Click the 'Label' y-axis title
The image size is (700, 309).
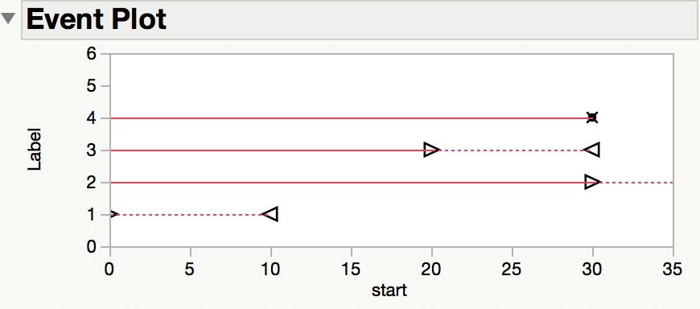click(x=35, y=150)
